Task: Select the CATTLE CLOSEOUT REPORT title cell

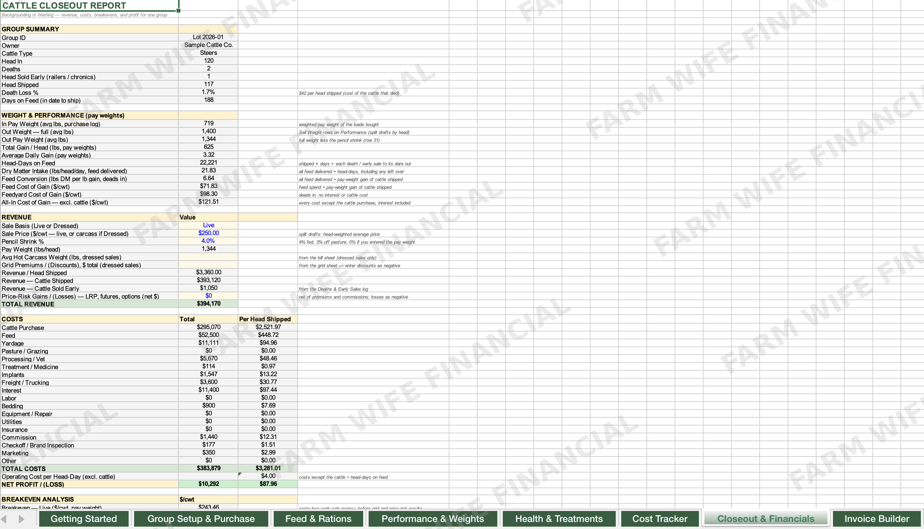Action: click(x=89, y=5)
